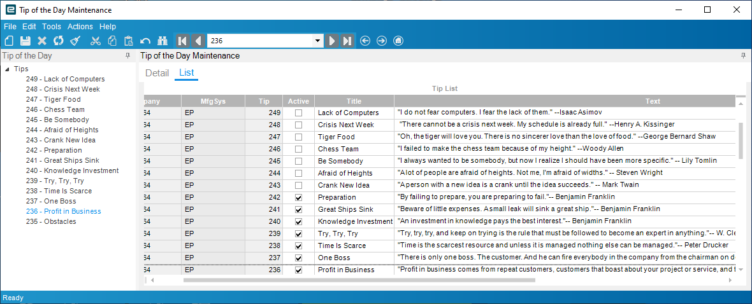Tick Active checkbox for Be Somebody

(x=298, y=162)
